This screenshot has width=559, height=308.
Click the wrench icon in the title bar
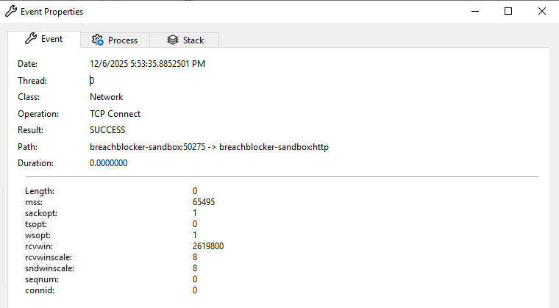(11, 12)
